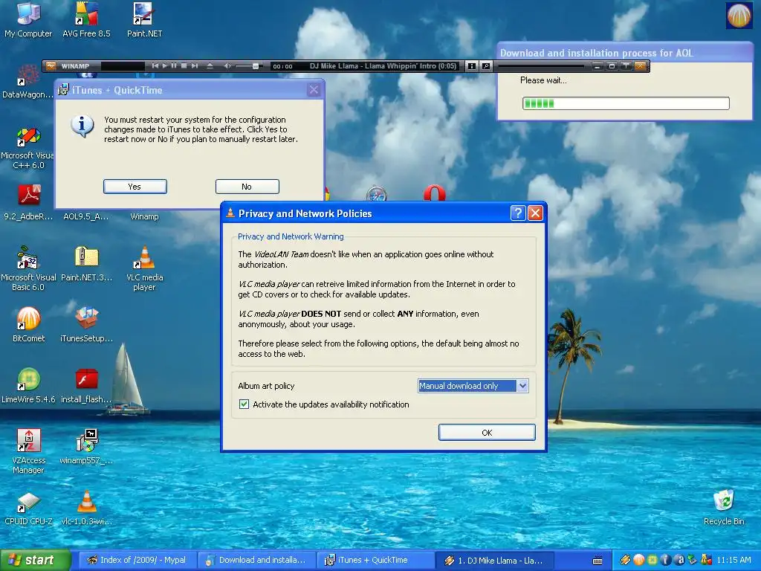Select the install_flash installer icon
761x571 pixels.
pos(86,386)
